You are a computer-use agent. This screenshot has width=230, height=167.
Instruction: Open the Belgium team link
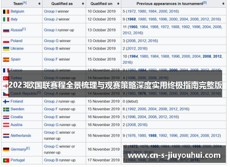click(x=17, y=12)
